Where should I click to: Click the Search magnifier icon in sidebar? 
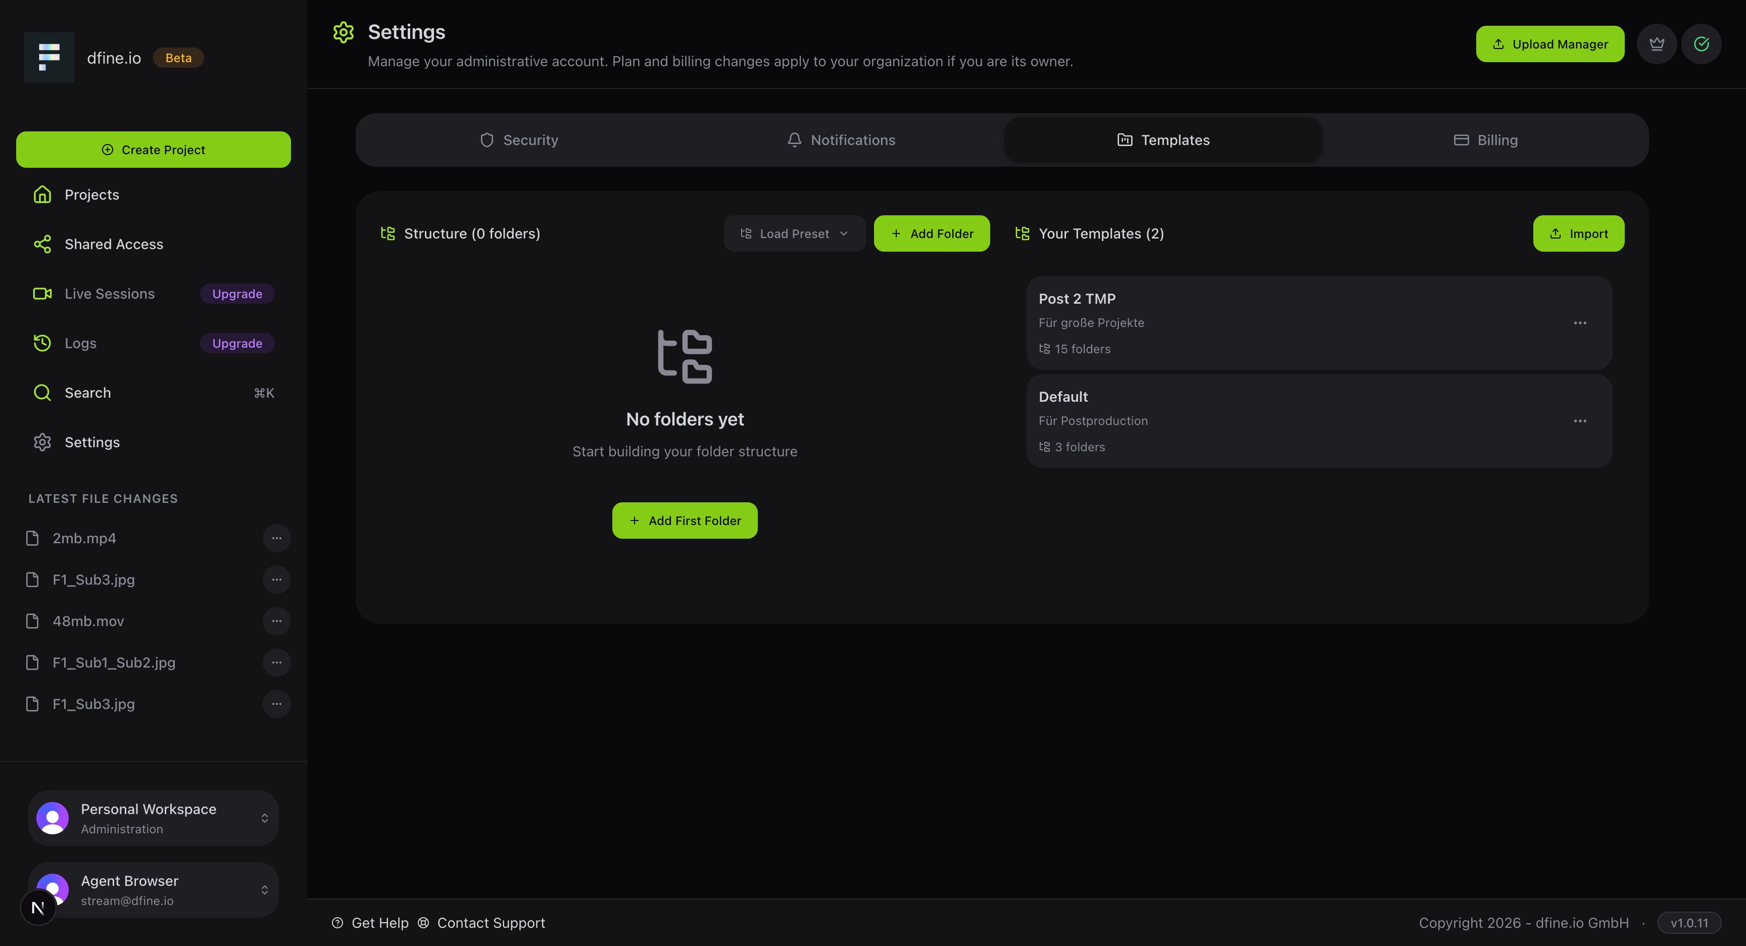pyautogui.click(x=43, y=393)
